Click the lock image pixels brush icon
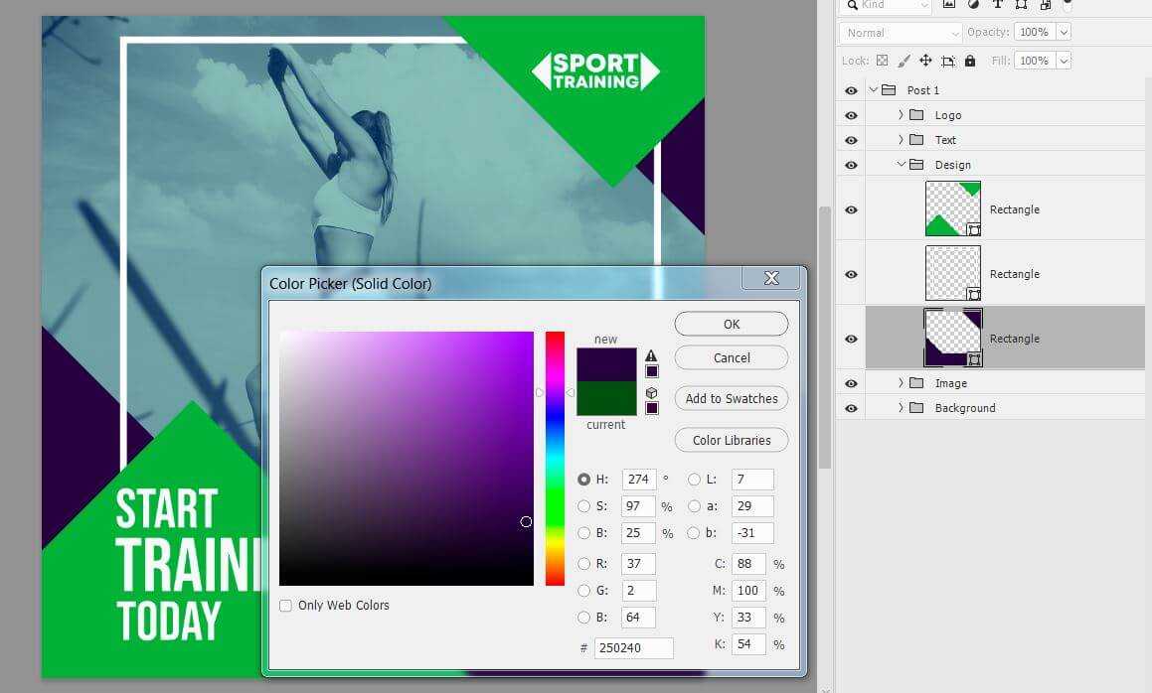The image size is (1152, 693). (904, 61)
